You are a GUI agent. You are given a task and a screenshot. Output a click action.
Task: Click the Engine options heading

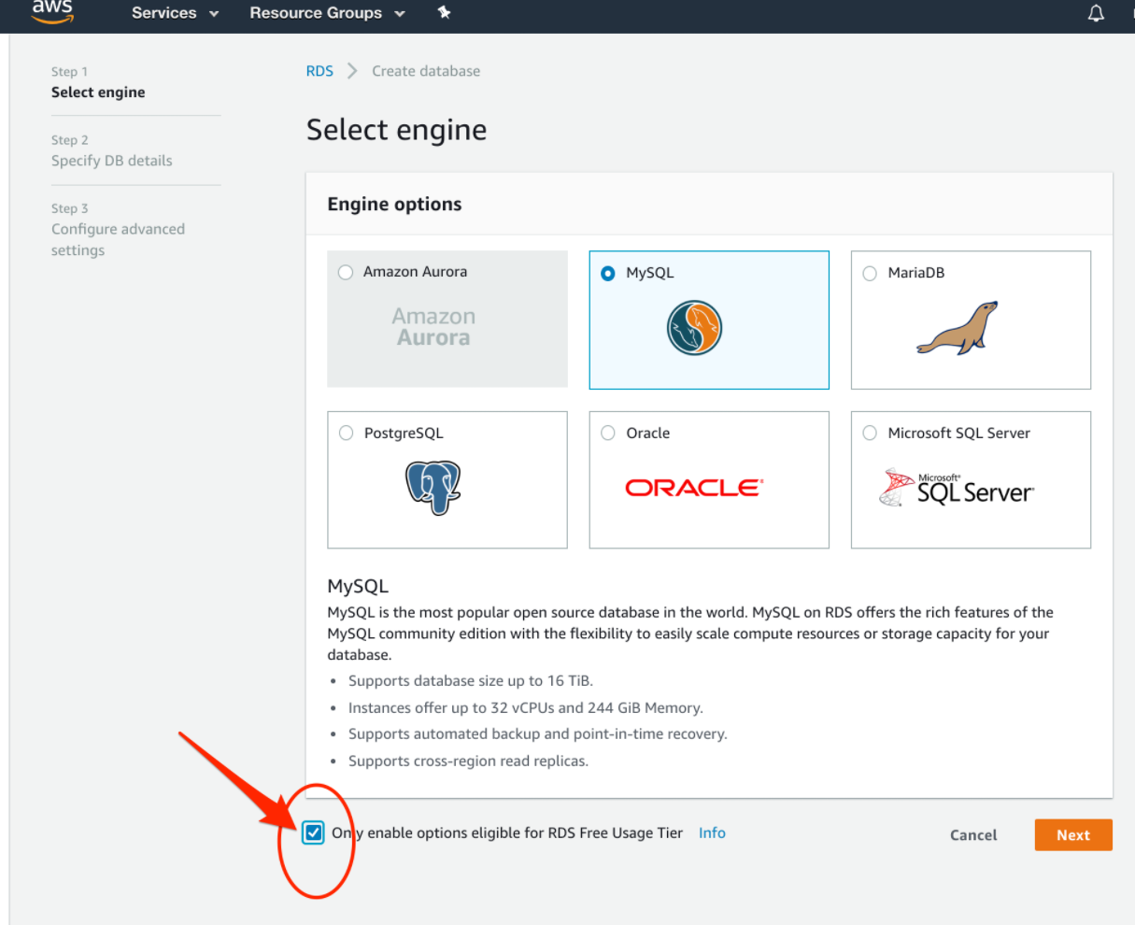pos(394,205)
